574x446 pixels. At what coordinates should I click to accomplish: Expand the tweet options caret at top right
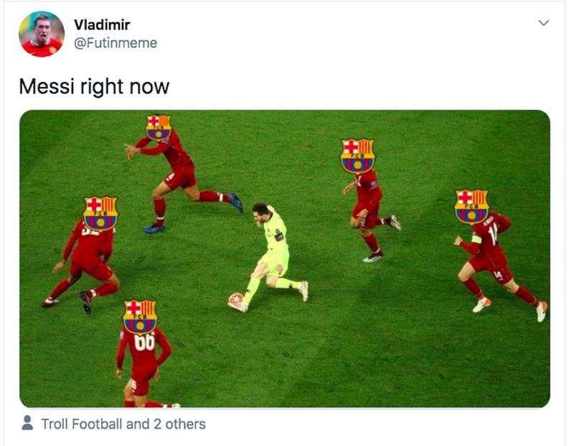click(x=543, y=22)
